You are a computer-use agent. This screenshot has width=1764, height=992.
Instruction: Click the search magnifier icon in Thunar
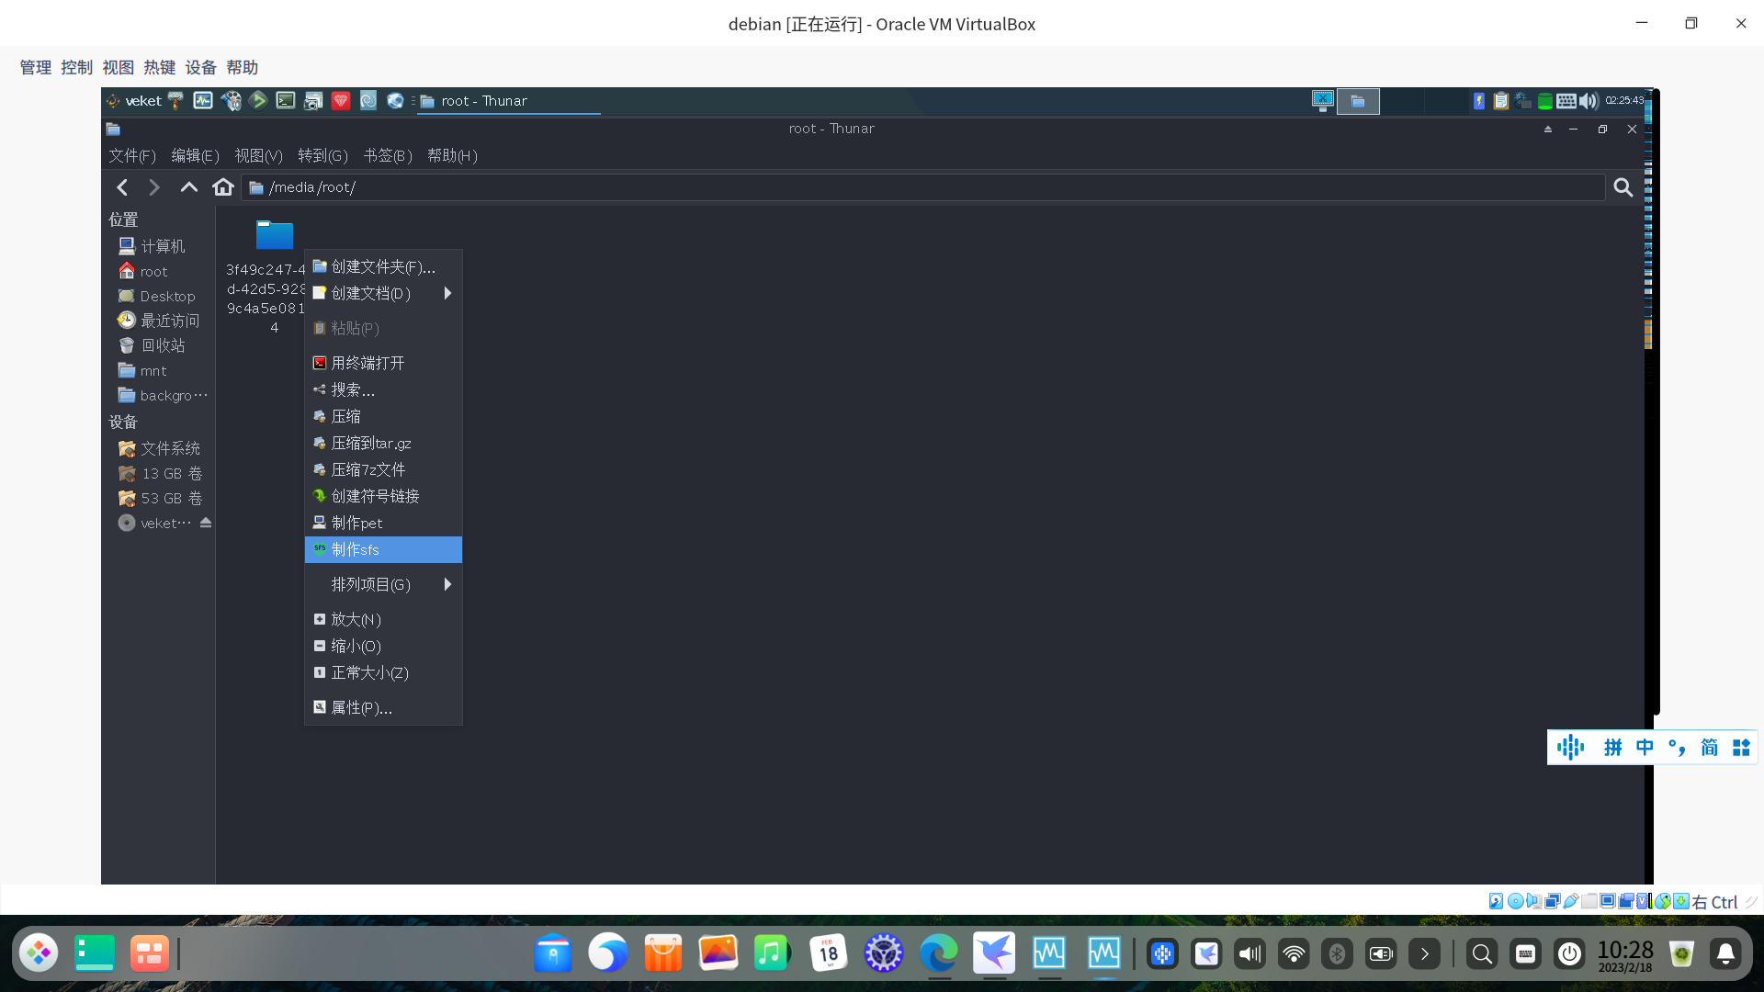coord(1623,187)
